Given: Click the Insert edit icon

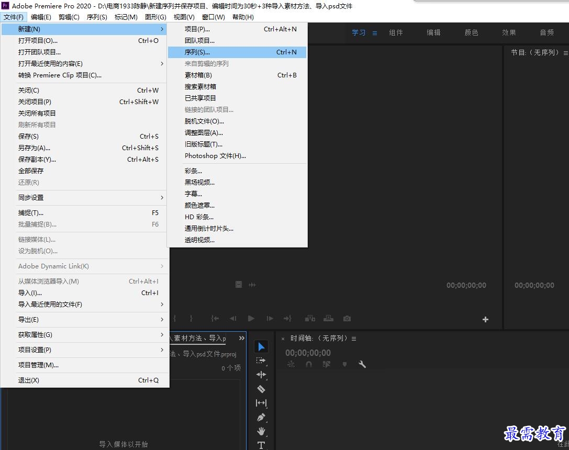Looking at the screenshot, I should pyautogui.click(x=310, y=318).
